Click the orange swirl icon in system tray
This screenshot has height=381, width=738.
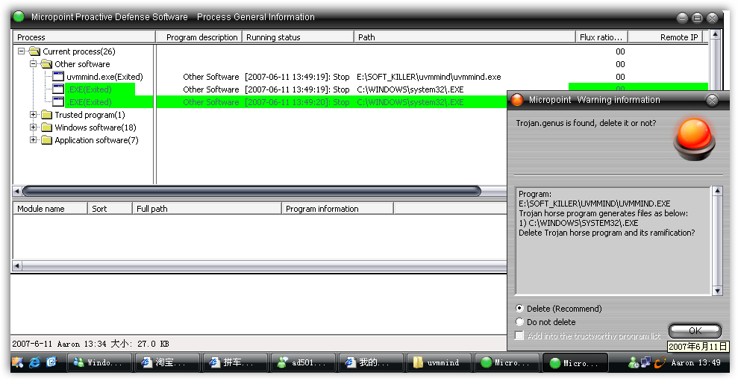(x=660, y=362)
